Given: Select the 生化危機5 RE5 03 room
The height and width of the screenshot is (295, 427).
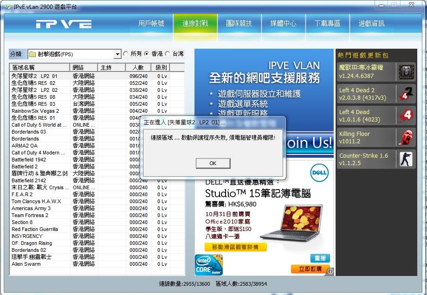Looking at the screenshot, I should click(97, 104).
